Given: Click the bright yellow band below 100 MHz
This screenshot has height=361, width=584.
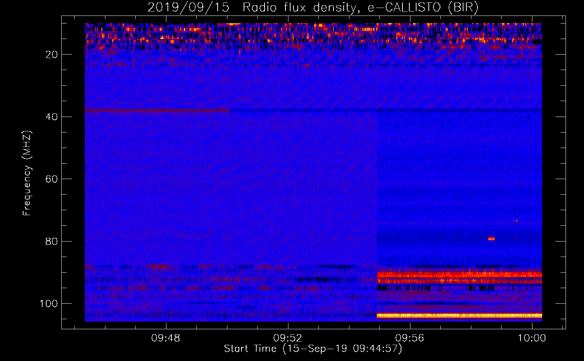Looking at the screenshot, I should click(x=459, y=316).
